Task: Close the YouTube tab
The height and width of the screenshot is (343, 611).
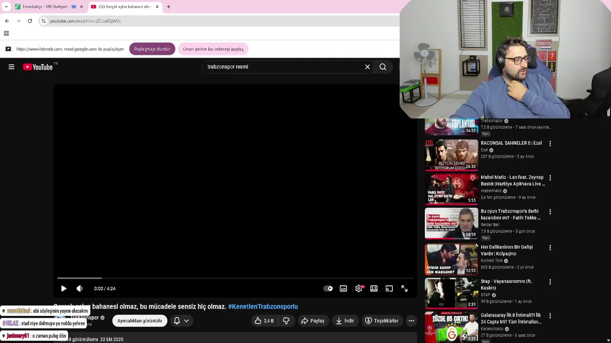Action: tap(157, 7)
